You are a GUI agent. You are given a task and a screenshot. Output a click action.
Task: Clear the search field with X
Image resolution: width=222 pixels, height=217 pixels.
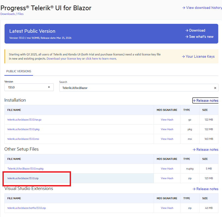(x=215, y=88)
